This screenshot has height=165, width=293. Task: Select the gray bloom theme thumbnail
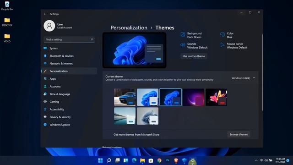click(147, 116)
